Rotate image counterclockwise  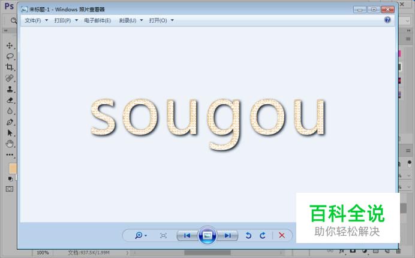click(248, 235)
